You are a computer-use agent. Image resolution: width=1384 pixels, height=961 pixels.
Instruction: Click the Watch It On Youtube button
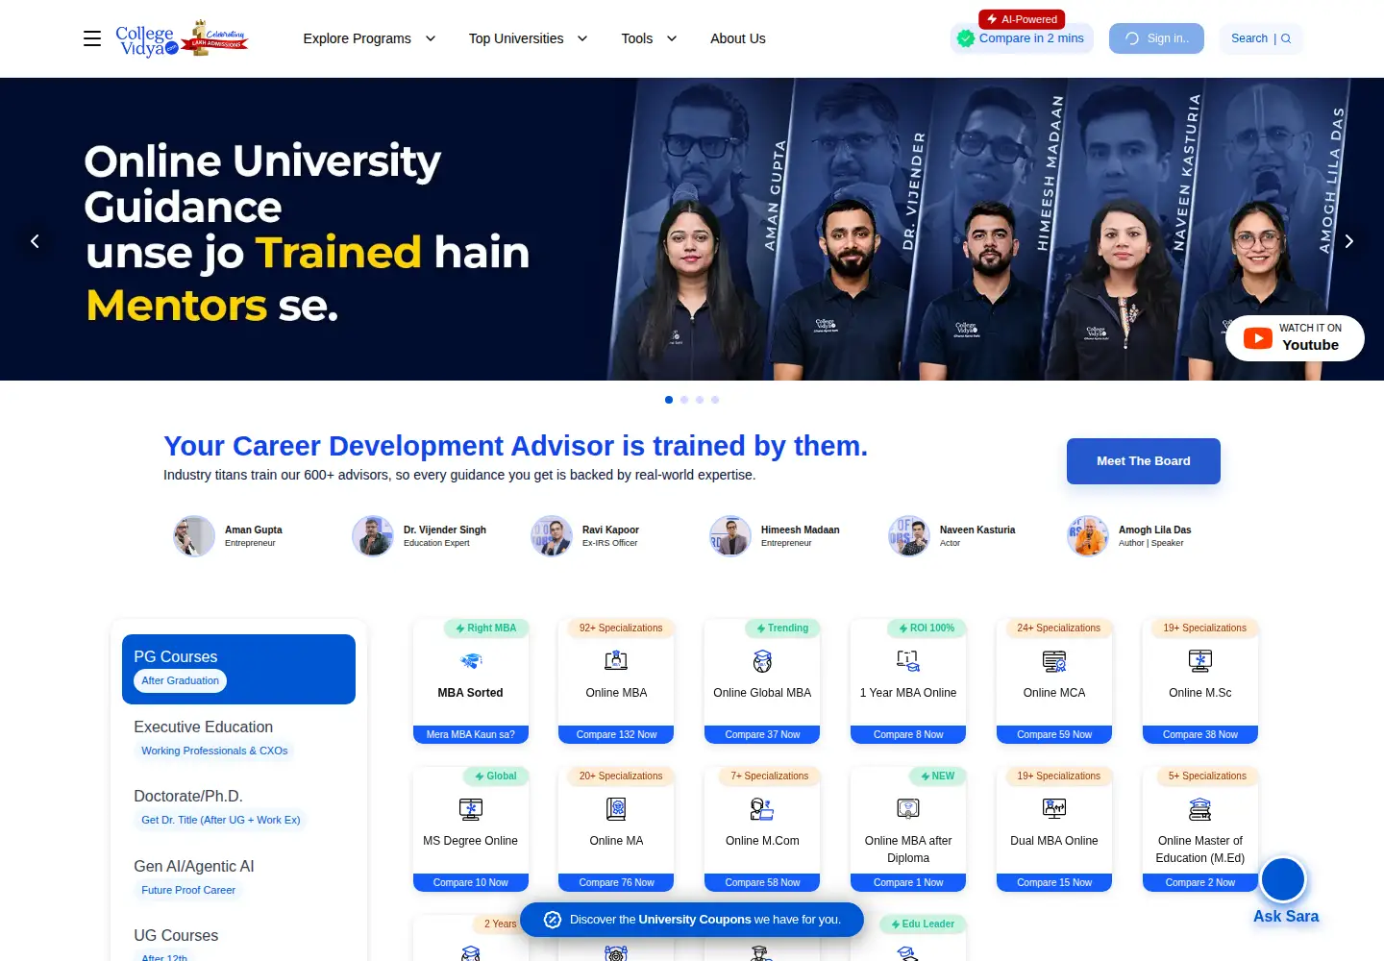click(1295, 338)
